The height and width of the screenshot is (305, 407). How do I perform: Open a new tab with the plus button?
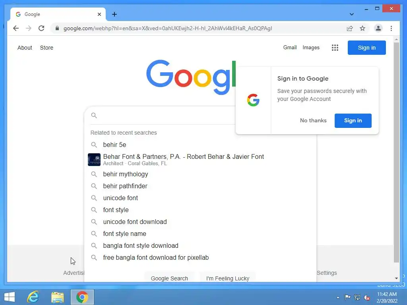coord(114,14)
